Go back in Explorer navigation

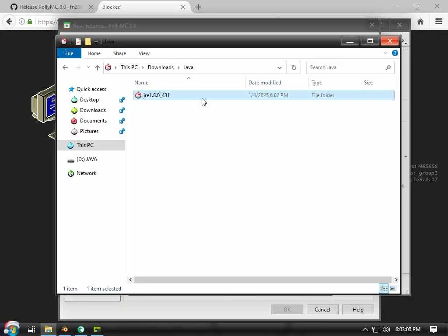pos(65,67)
